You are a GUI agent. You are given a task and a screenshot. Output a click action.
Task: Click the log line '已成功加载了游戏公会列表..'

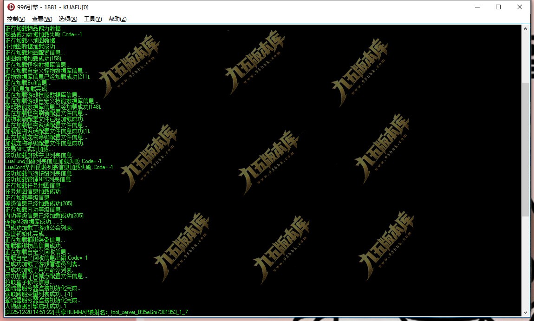[40, 228]
